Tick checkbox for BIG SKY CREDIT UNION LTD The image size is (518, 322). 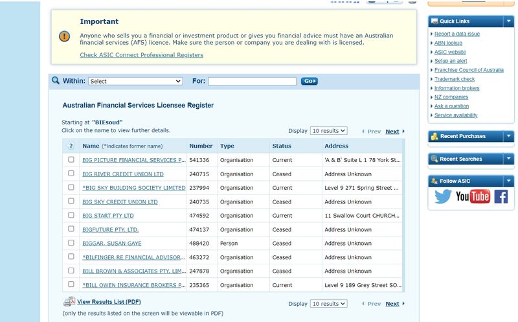click(71, 201)
